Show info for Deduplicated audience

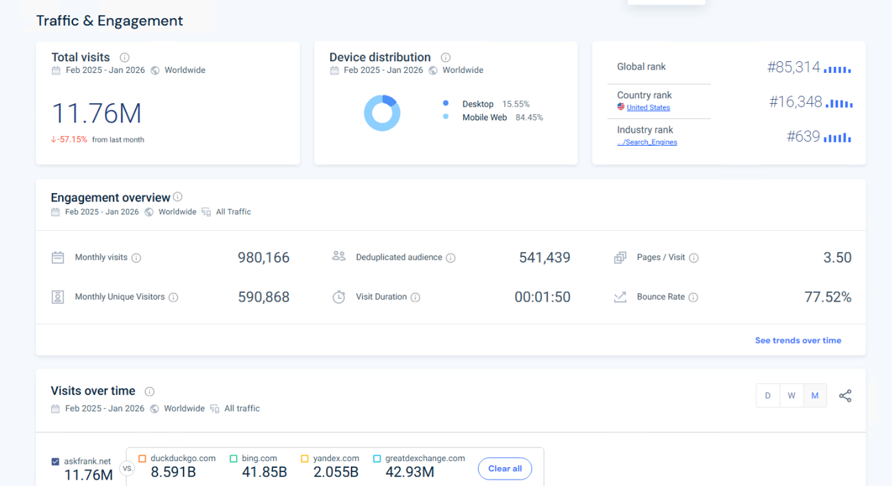coord(451,258)
